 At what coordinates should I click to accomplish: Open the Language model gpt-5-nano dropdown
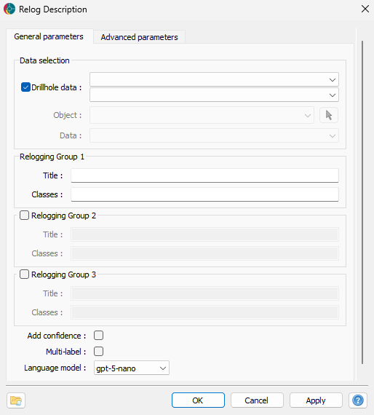[132, 368]
